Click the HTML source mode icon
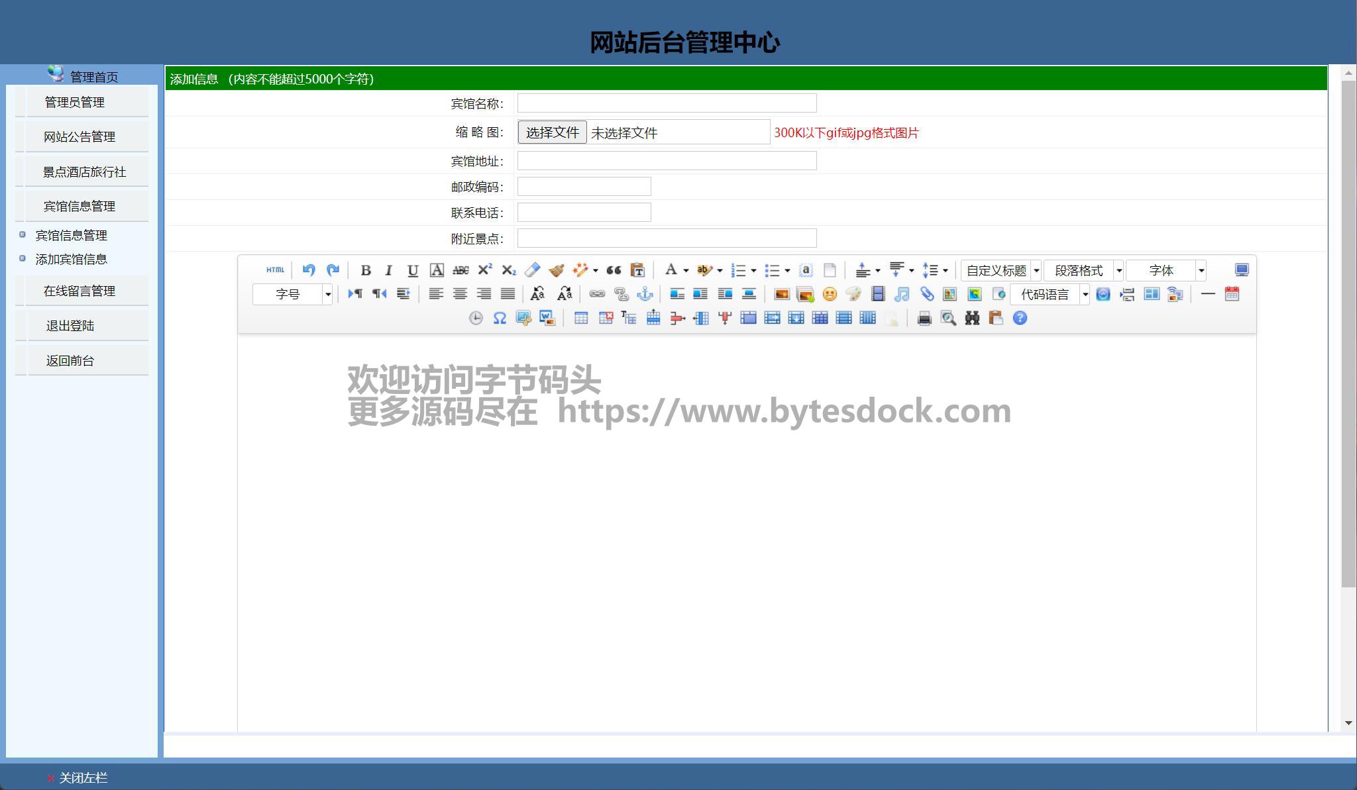The width and height of the screenshot is (1357, 790). 275,270
